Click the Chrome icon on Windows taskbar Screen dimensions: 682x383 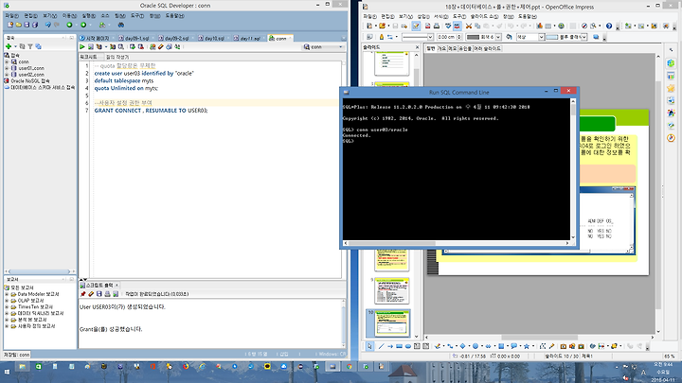point(350,367)
